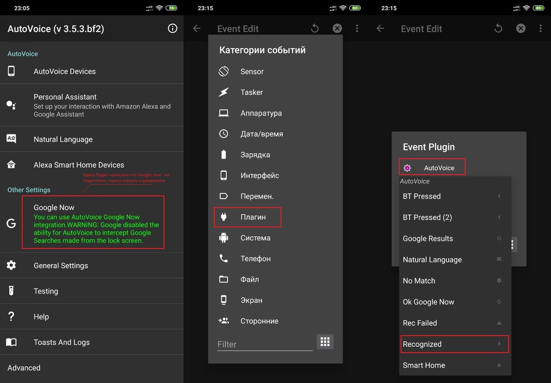Select the Sensor event category
The height and width of the screenshot is (383, 551).
coord(275,72)
